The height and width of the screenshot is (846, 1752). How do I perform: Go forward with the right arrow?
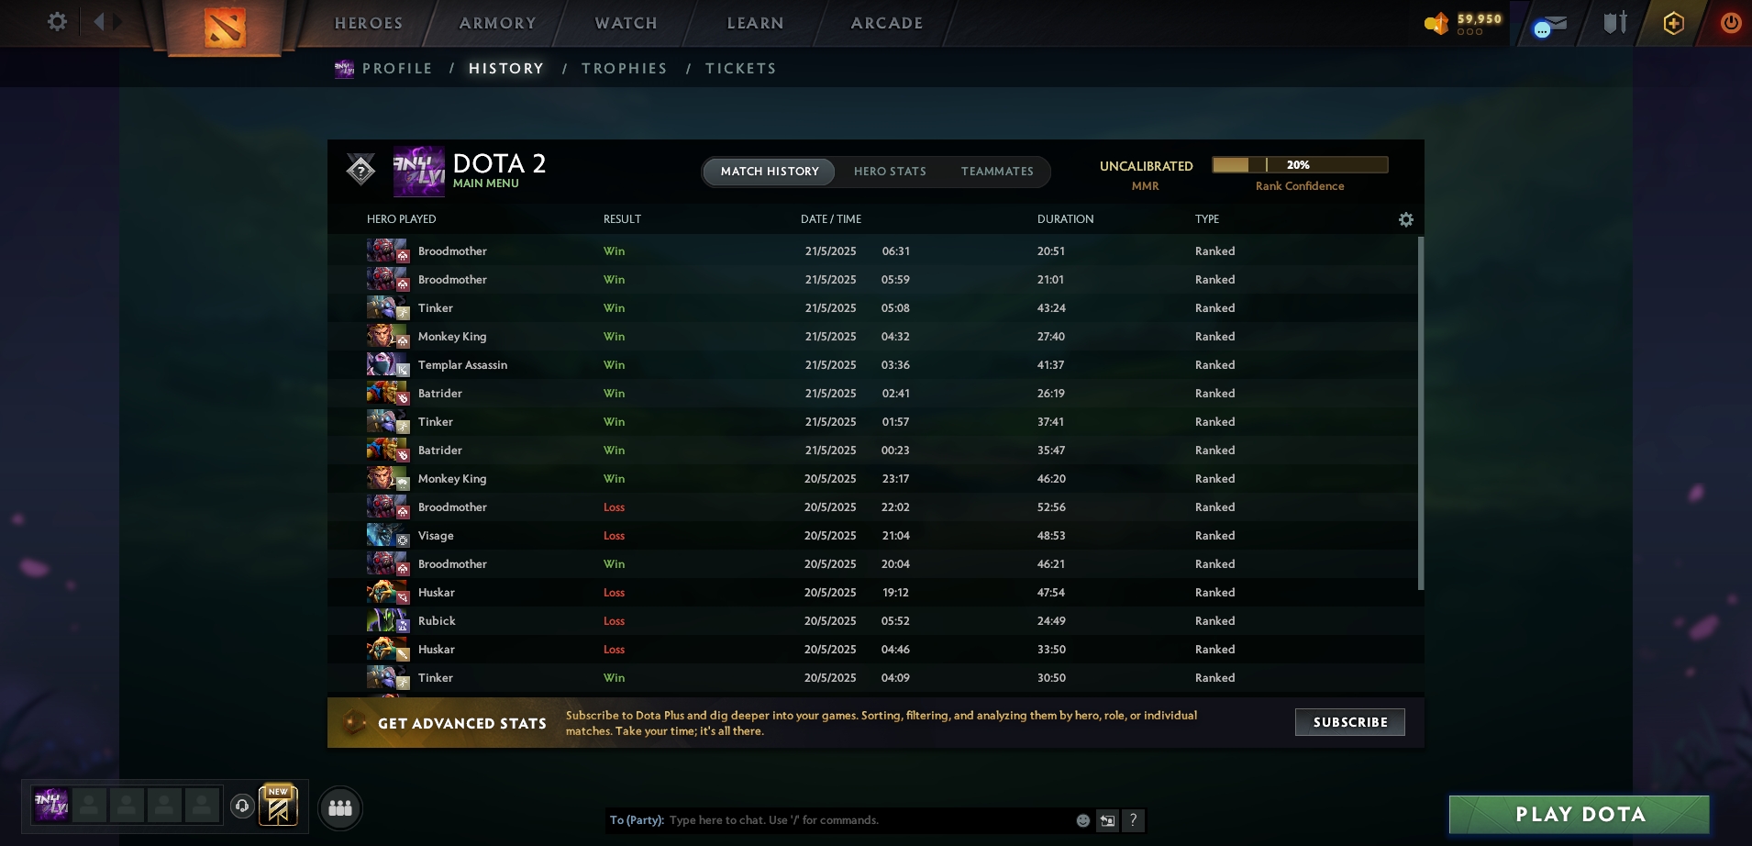118,21
